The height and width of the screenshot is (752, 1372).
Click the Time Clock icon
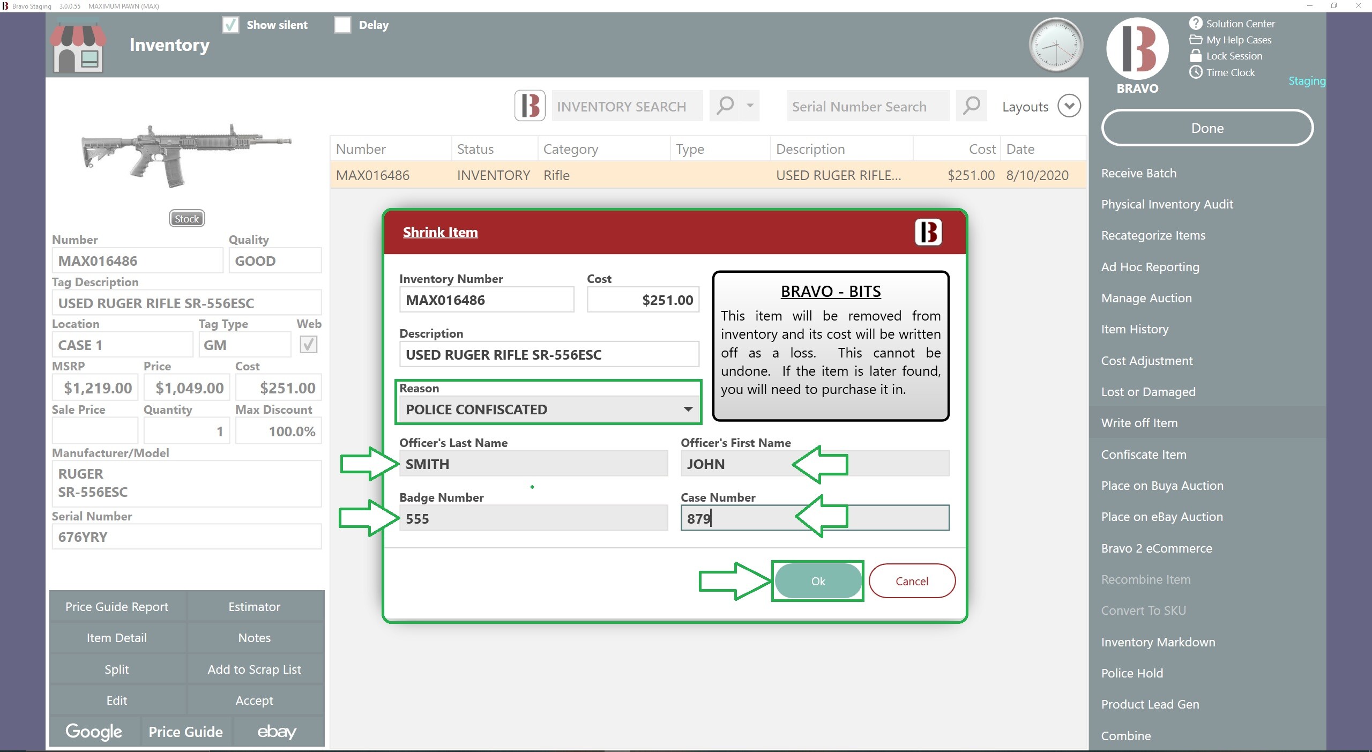coord(1196,72)
